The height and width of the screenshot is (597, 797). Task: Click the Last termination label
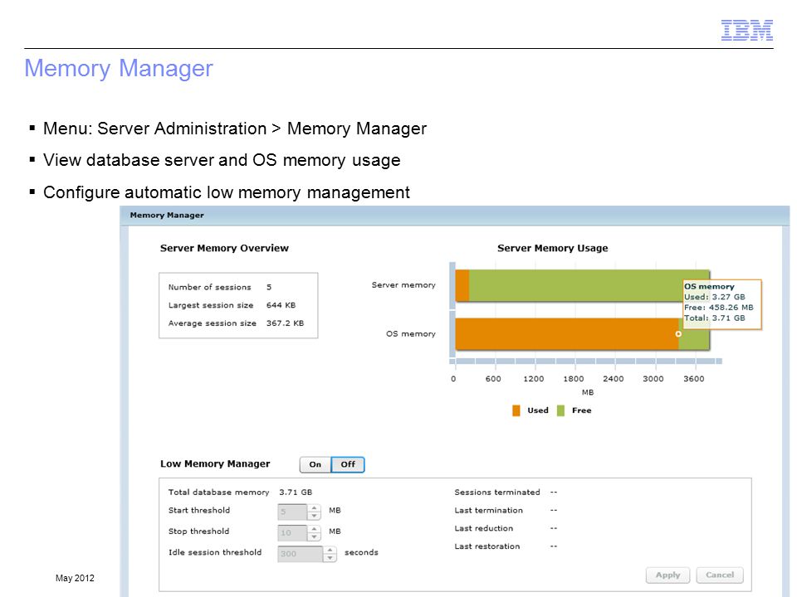click(488, 511)
